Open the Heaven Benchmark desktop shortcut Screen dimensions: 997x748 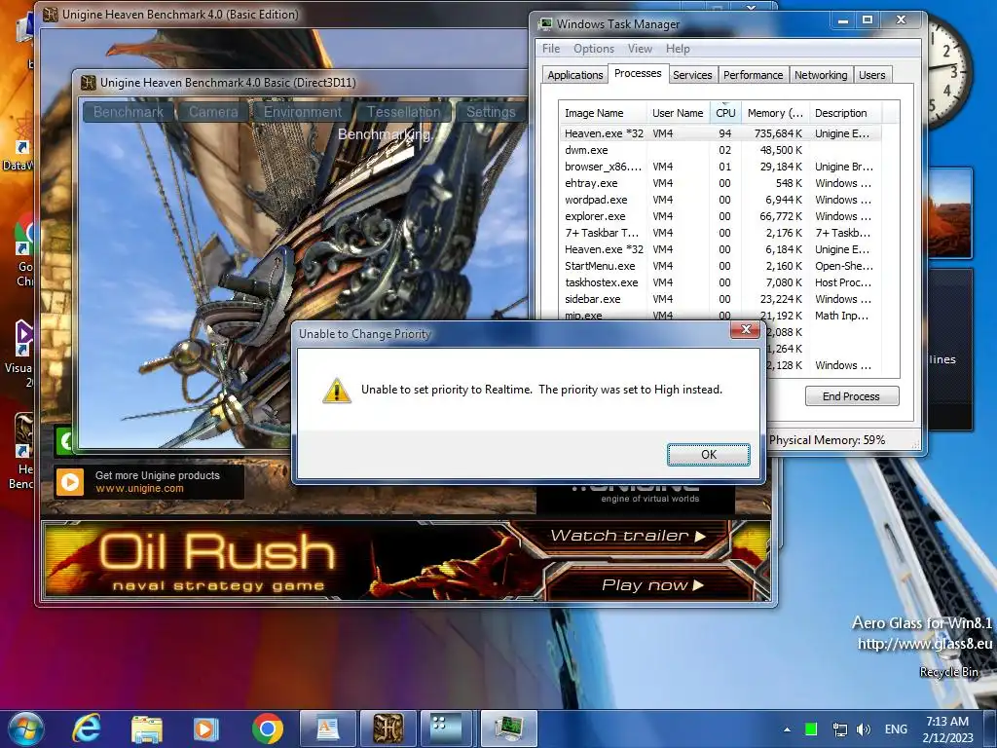22,450
